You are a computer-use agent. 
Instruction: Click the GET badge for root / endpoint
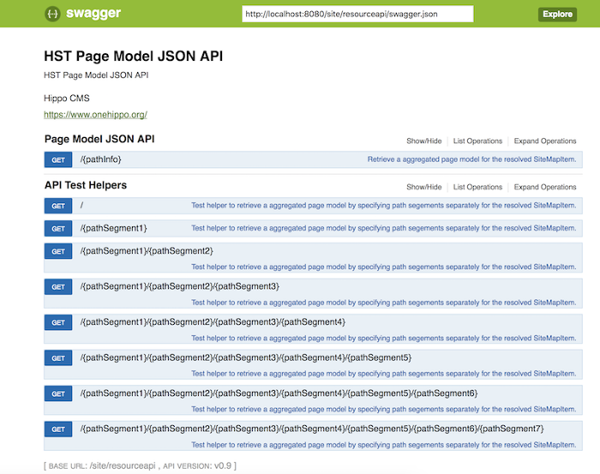point(58,206)
